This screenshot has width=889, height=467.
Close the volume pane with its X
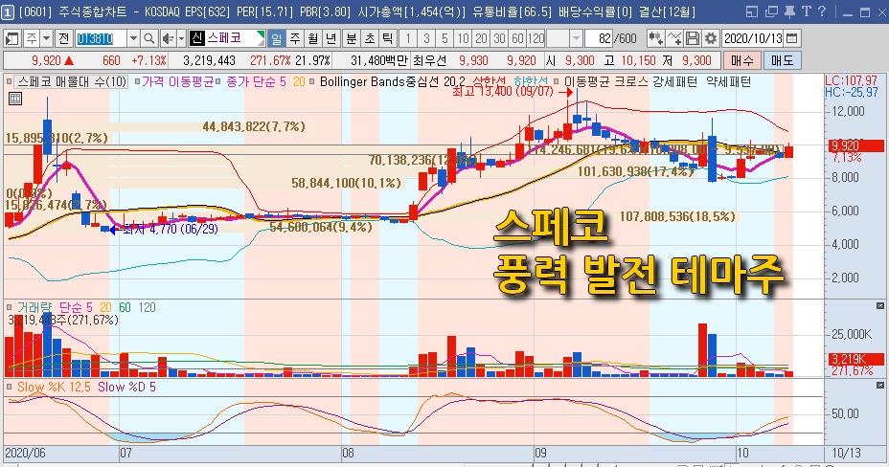tap(880, 306)
